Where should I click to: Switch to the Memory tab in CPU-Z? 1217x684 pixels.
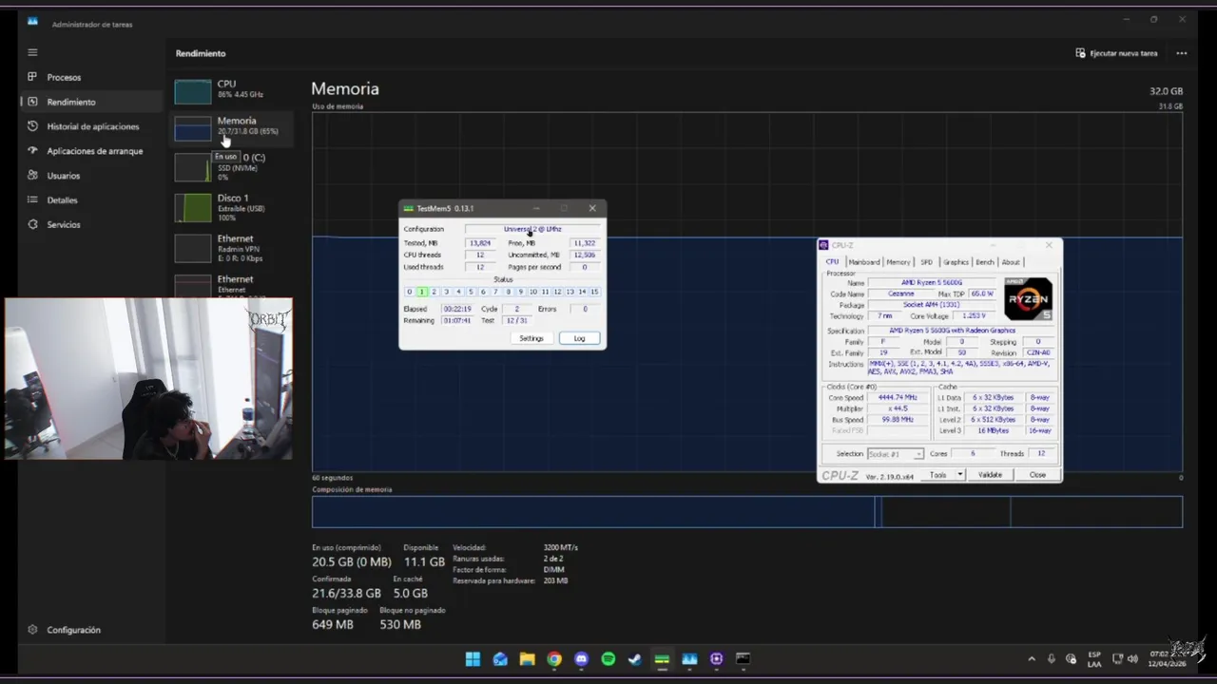[898, 262]
